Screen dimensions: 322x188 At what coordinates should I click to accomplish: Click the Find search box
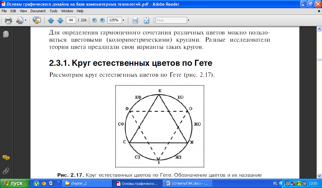(171, 20)
